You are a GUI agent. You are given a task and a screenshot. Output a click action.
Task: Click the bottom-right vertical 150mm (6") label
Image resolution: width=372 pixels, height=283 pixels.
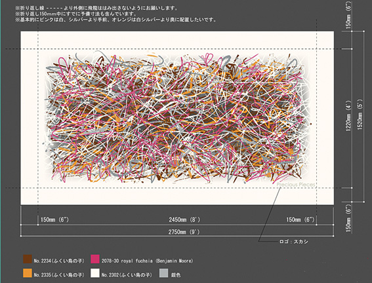click(348, 218)
